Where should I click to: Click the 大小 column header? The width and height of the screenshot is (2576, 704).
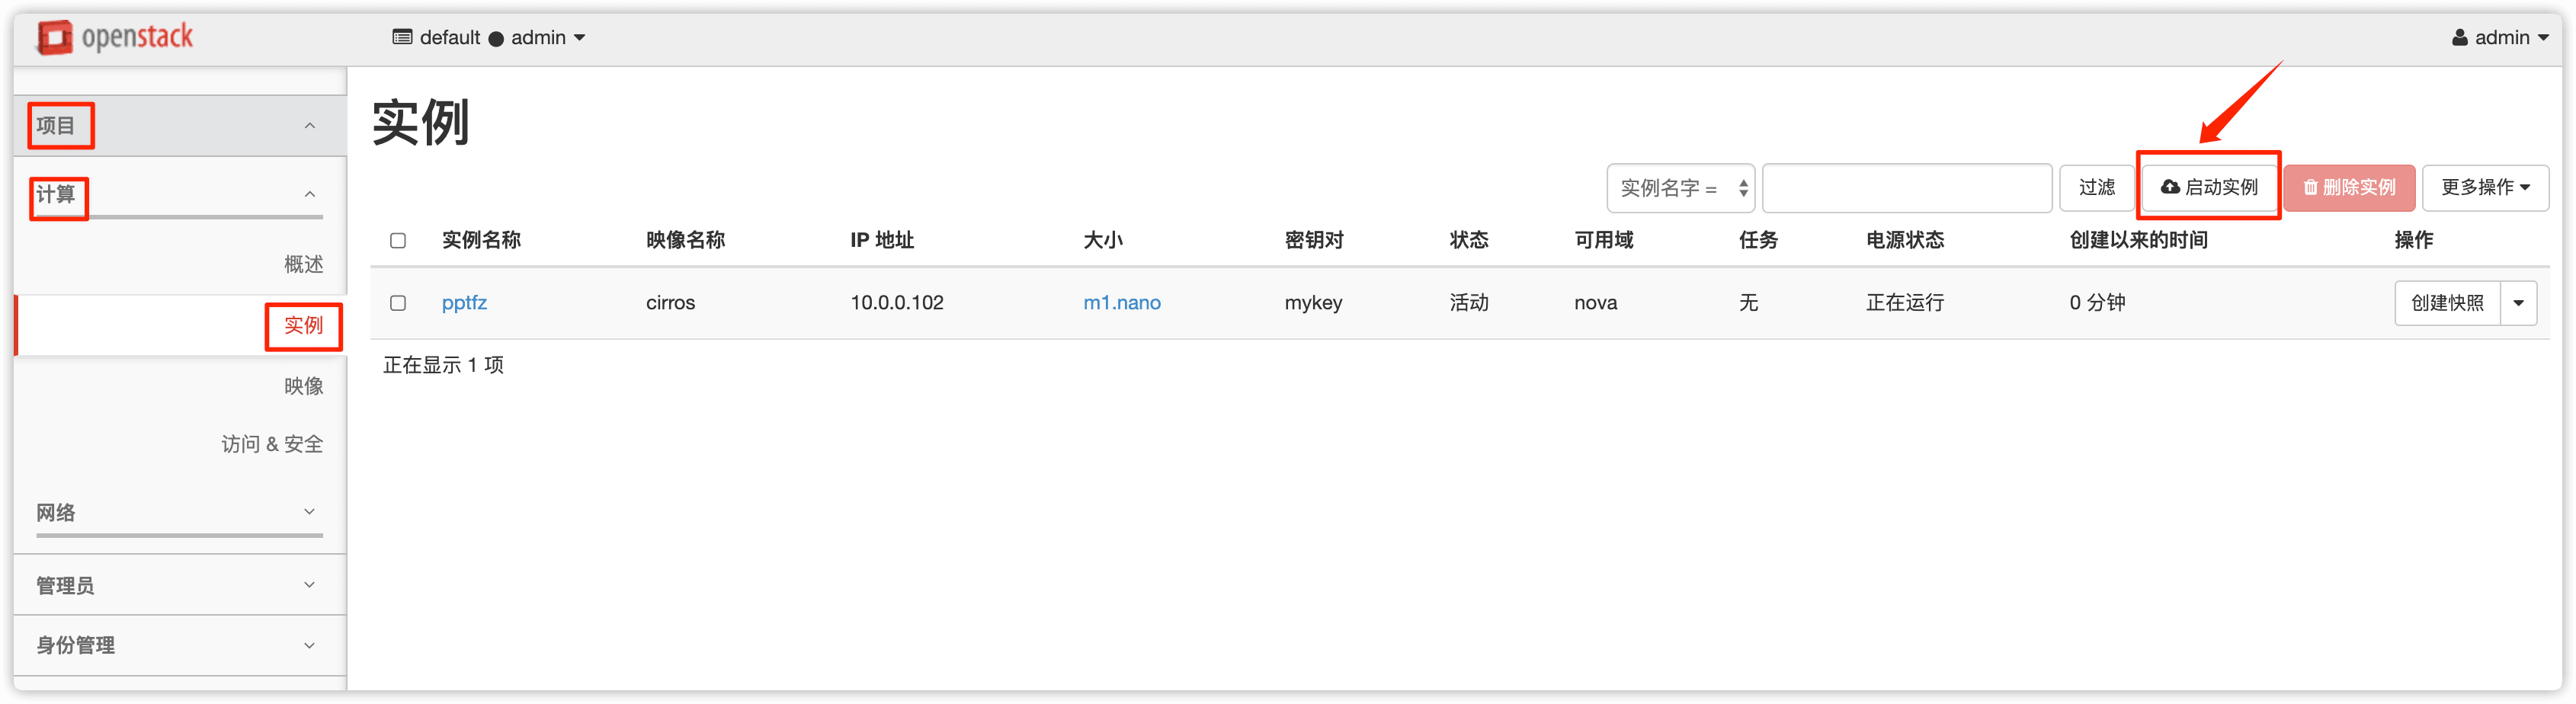(x=1103, y=240)
